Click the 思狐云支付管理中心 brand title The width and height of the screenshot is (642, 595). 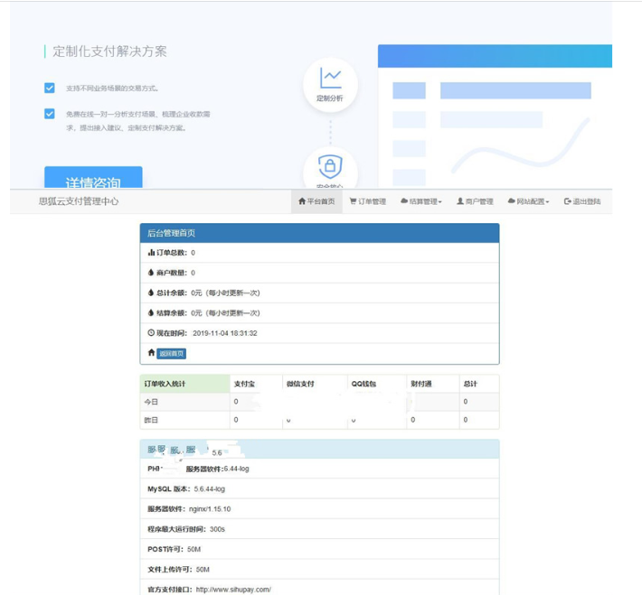[79, 201]
